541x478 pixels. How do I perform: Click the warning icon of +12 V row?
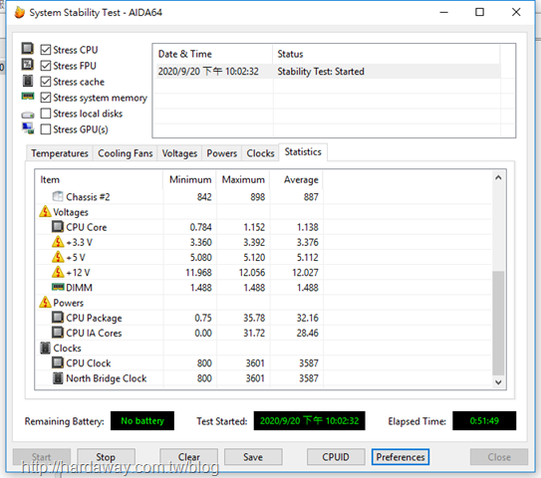tap(58, 272)
